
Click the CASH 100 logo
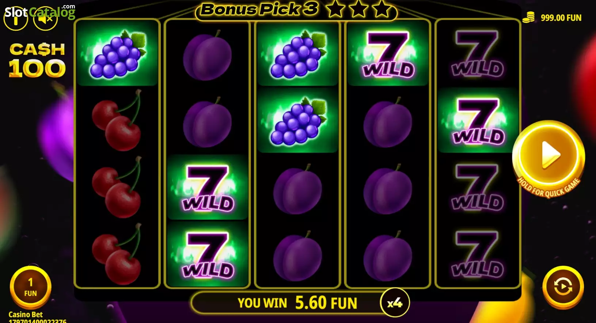click(37, 60)
